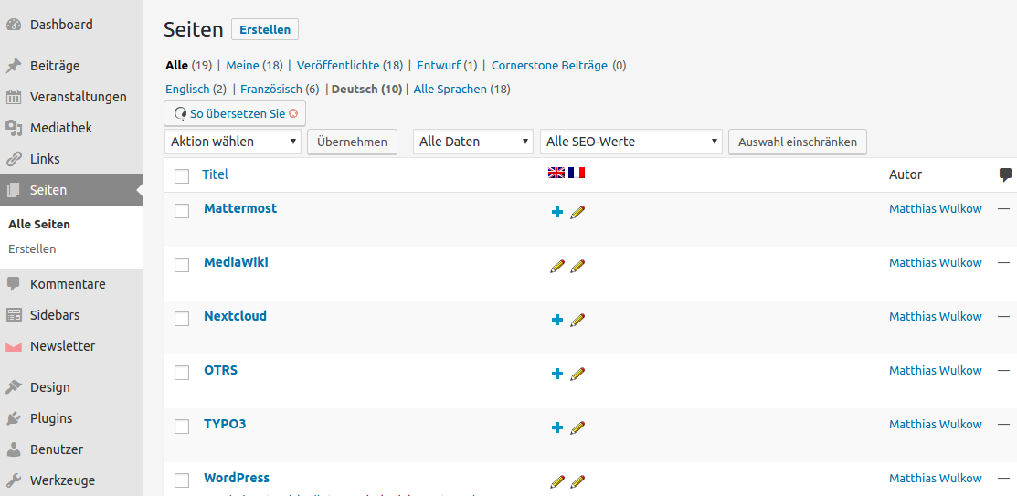Click the Erstellen button next to Seiten heading
The height and width of the screenshot is (496, 1017).
[x=265, y=30]
